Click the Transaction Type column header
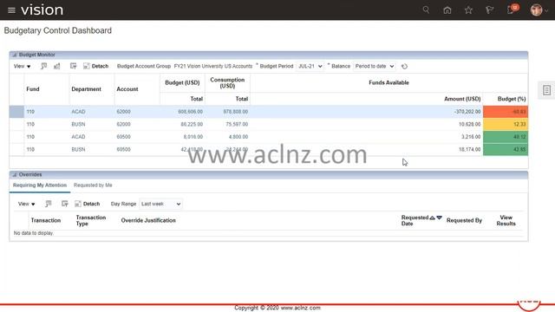 (x=90, y=220)
